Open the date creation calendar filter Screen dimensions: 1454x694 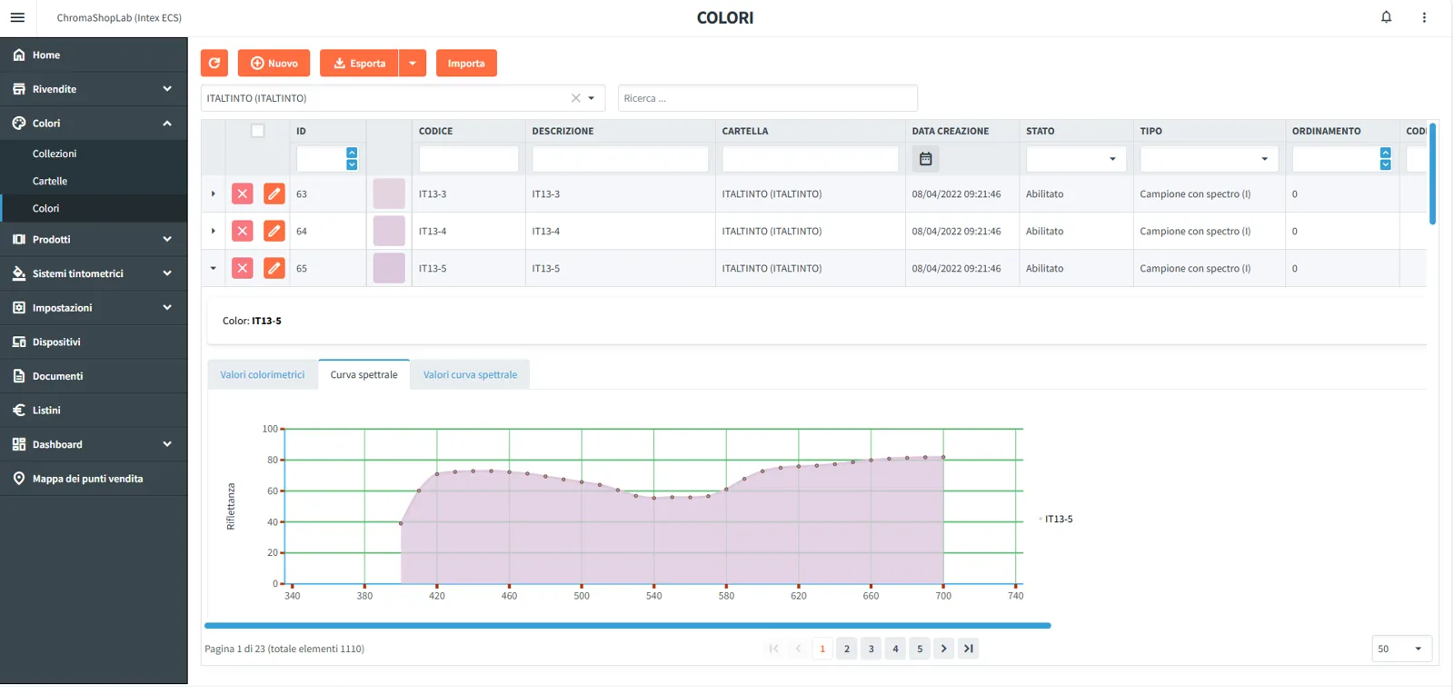(x=925, y=159)
